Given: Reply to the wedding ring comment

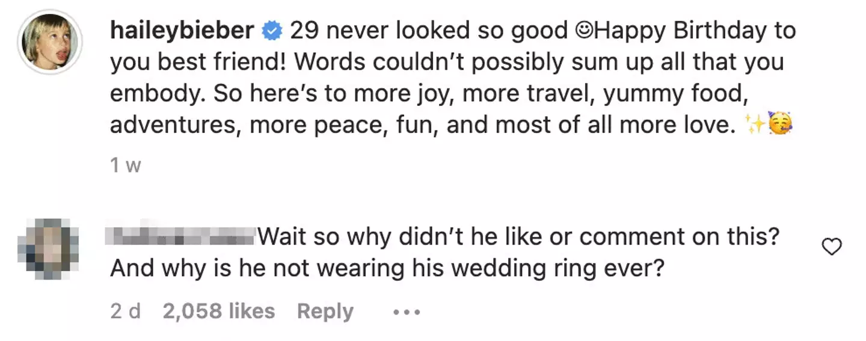Looking at the screenshot, I should [x=325, y=312].
